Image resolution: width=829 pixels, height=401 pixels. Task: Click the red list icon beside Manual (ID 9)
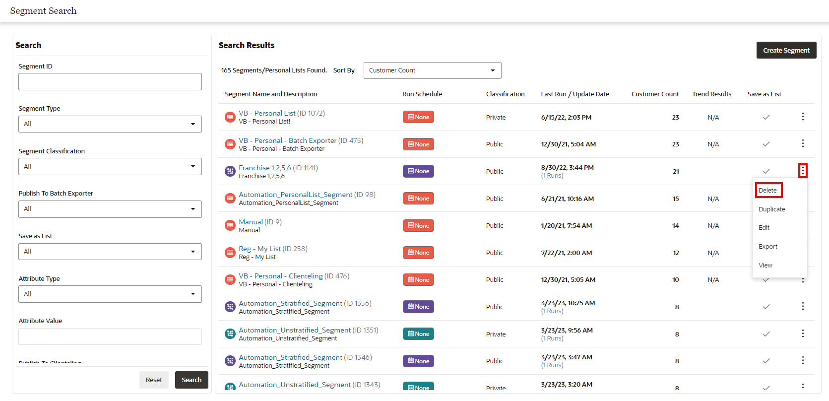(x=230, y=225)
